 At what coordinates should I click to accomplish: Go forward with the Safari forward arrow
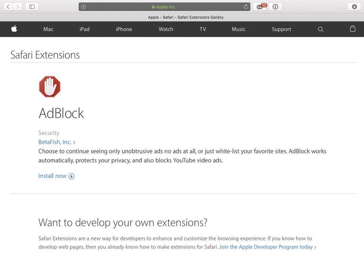17,7
